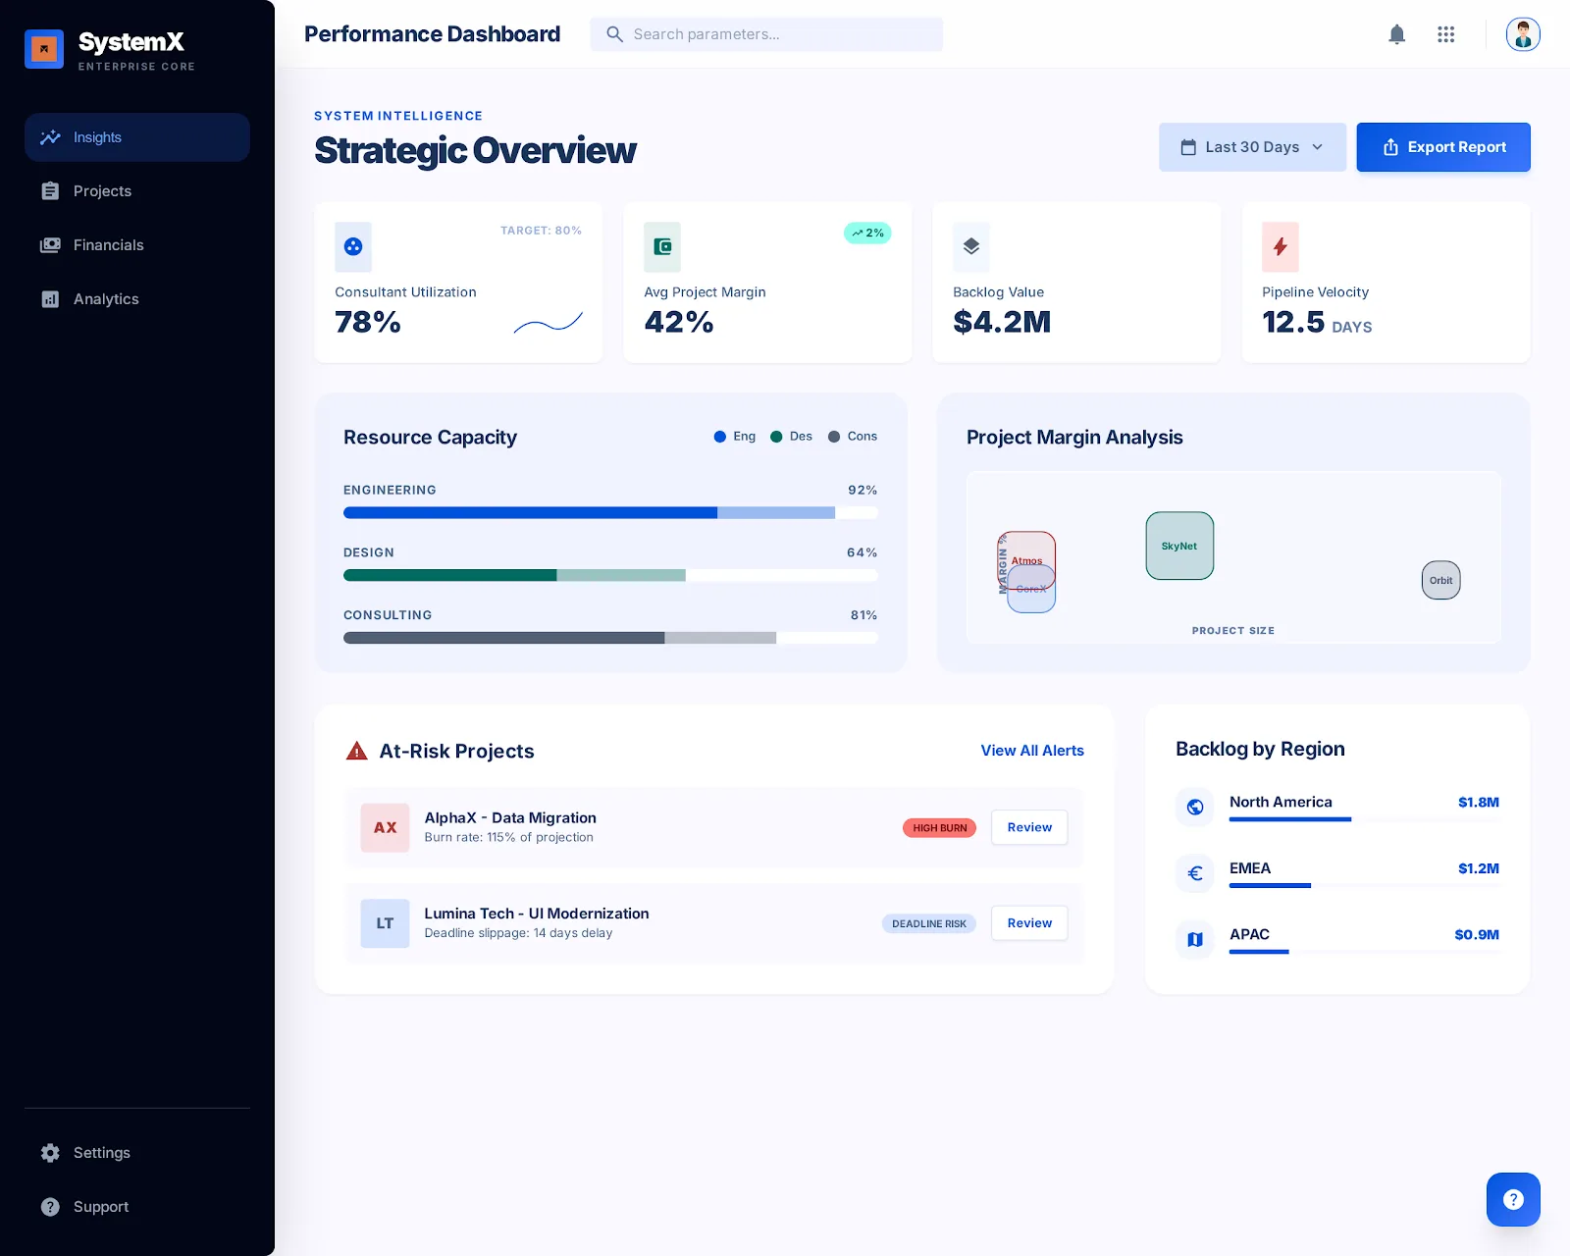Click the share icon on Export Report
This screenshot has height=1256, width=1570.
1390,147
